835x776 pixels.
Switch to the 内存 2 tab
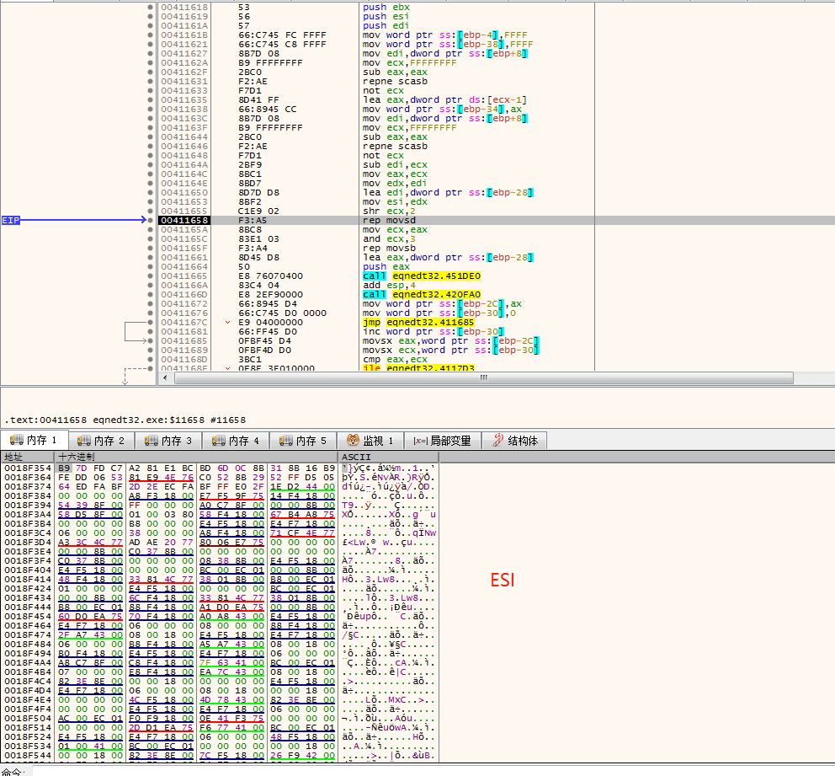point(101,441)
